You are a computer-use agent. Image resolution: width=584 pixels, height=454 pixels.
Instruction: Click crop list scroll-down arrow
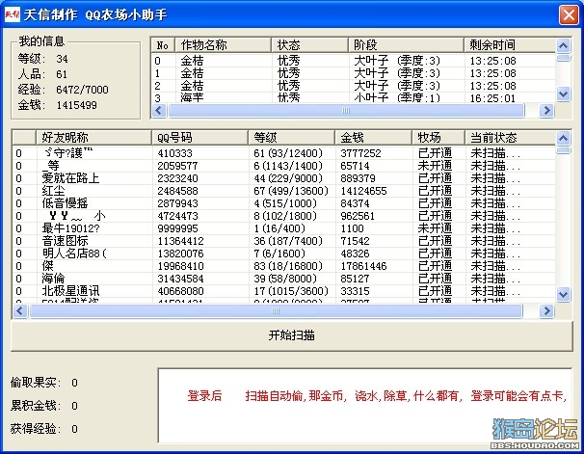click(563, 93)
